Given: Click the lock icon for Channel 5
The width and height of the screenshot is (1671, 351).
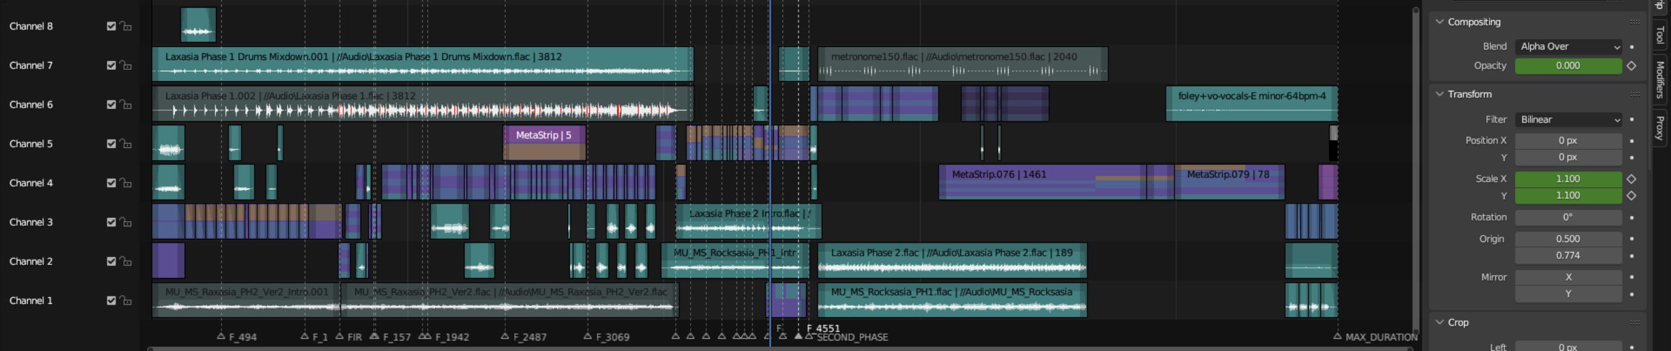Looking at the screenshot, I should tap(125, 144).
